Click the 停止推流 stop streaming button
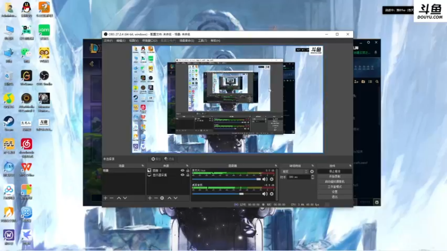Viewport: 447px width, 251px height. coord(334,171)
